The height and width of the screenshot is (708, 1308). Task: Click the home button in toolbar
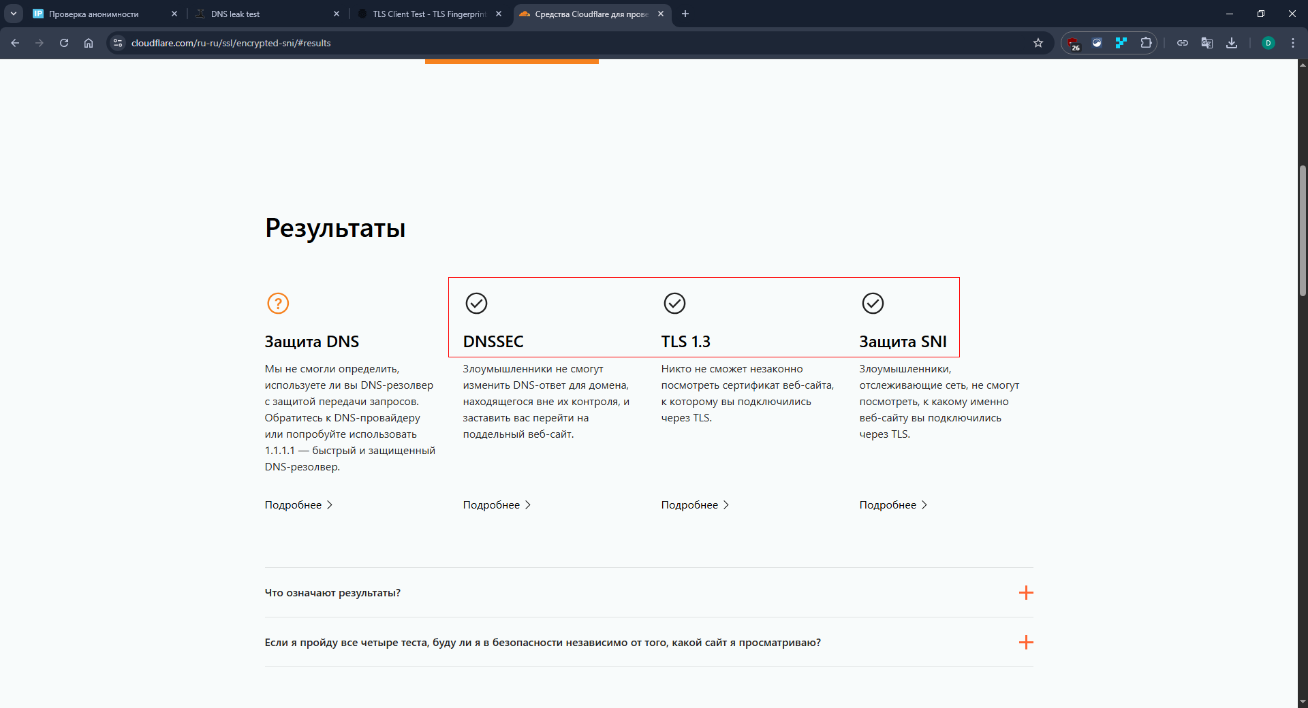point(89,43)
